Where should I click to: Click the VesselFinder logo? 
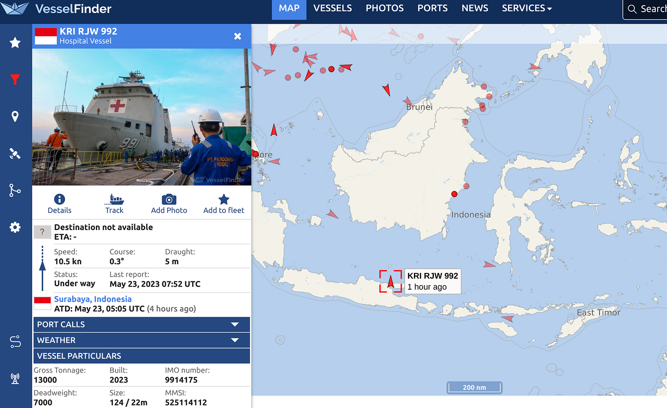pos(57,9)
